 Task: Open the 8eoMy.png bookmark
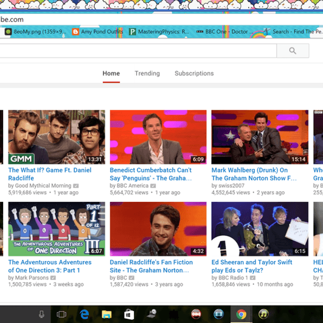[x=35, y=32]
